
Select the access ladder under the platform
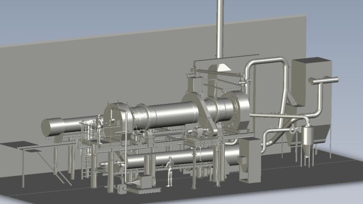[86, 163]
